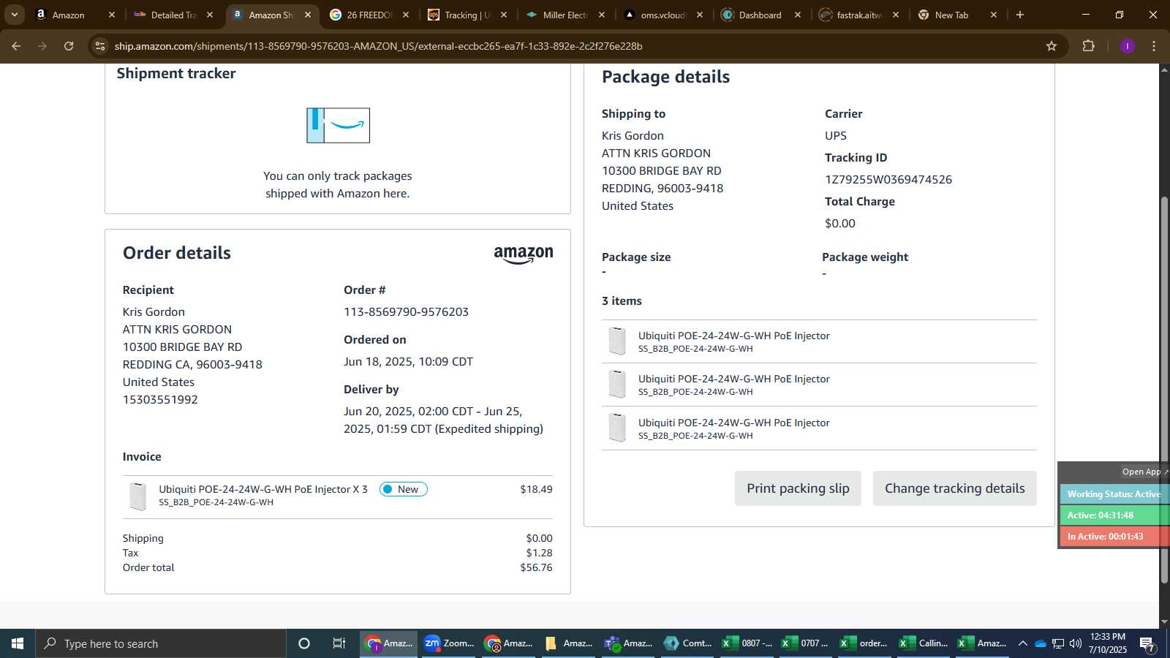This screenshot has height=658, width=1170.
Task: Open Excel workbook 0707 in taskbar
Action: (x=807, y=643)
